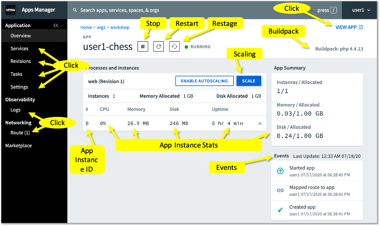
Task: Click the Created app event entry
Action: click(317, 210)
